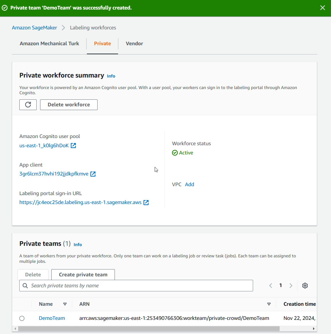Dismiss the success notification banner
This screenshot has height=334, width=331.
click(322, 8)
